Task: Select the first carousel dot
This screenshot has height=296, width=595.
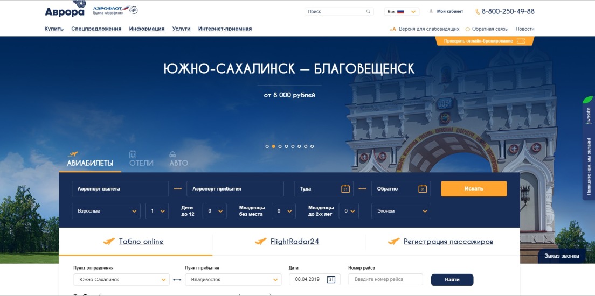Action: pos(267,146)
